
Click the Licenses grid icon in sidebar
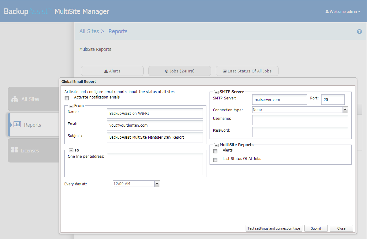(14, 150)
